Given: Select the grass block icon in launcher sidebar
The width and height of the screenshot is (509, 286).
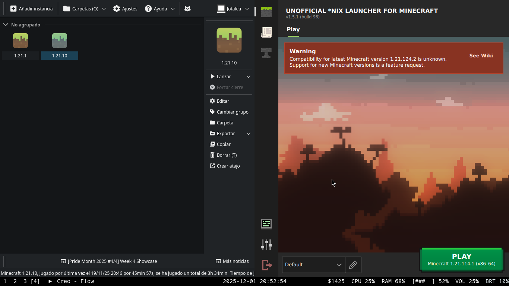Looking at the screenshot, I should [266, 12].
